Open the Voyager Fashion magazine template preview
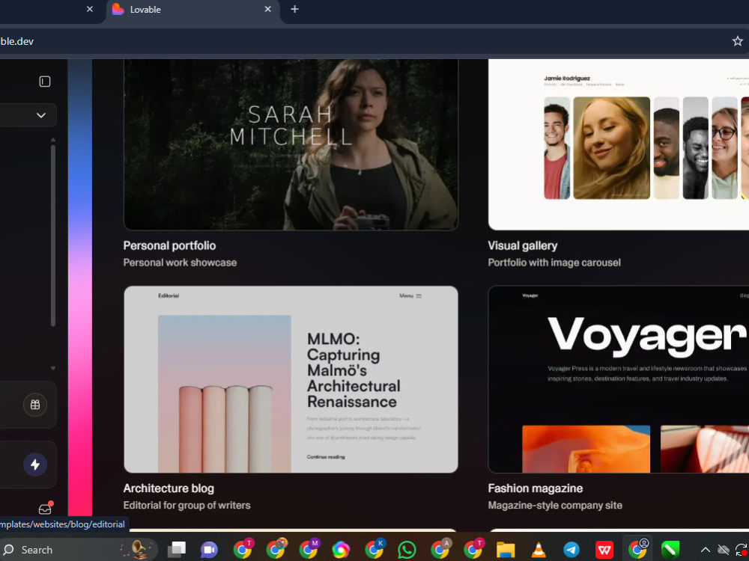The height and width of the screenshot is (561, 749). coord(619,379)
